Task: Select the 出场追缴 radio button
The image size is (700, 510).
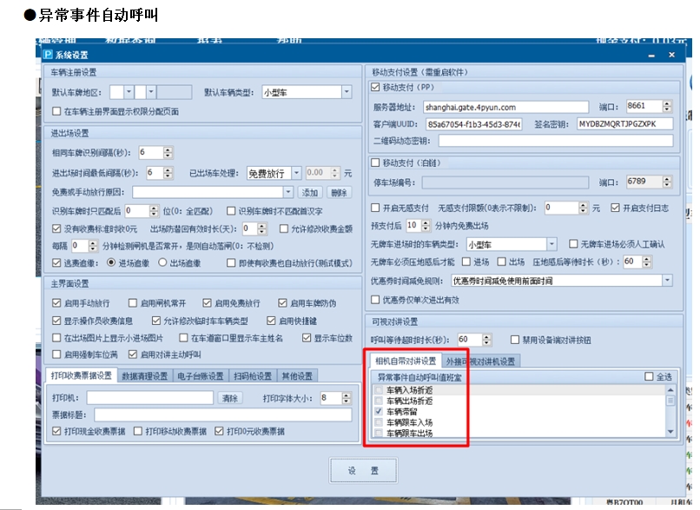Action: (x=163, y=263)
